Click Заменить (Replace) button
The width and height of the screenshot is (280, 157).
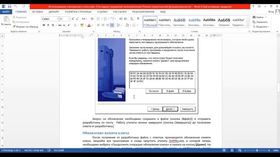coord(260,22)
